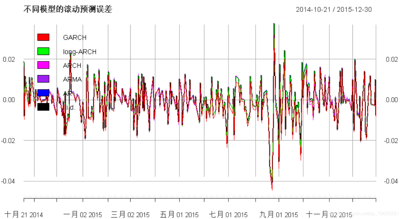The image size is (401, 219).
Task: Click the left y-axis value -0.02
Action: pyautogui.click(x=8, y=141)
